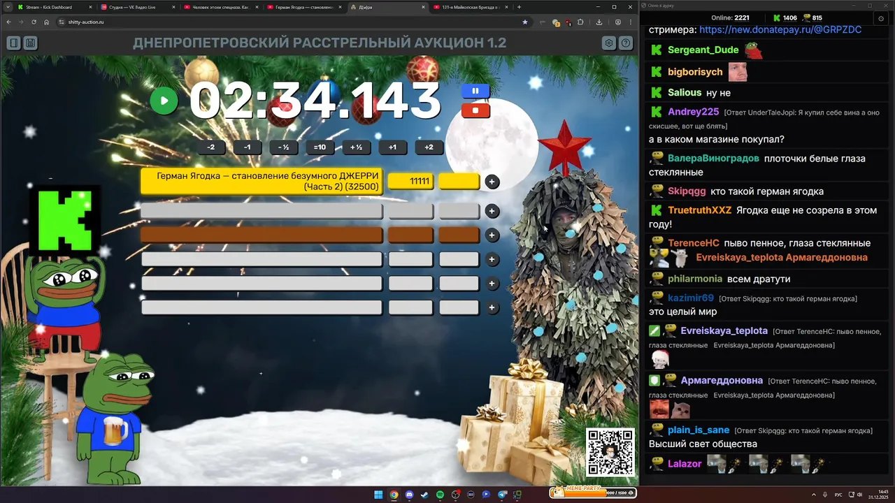Click the plain_is_sane username in chat
Screen dimensions: 895x503
[x=699, y=430]
